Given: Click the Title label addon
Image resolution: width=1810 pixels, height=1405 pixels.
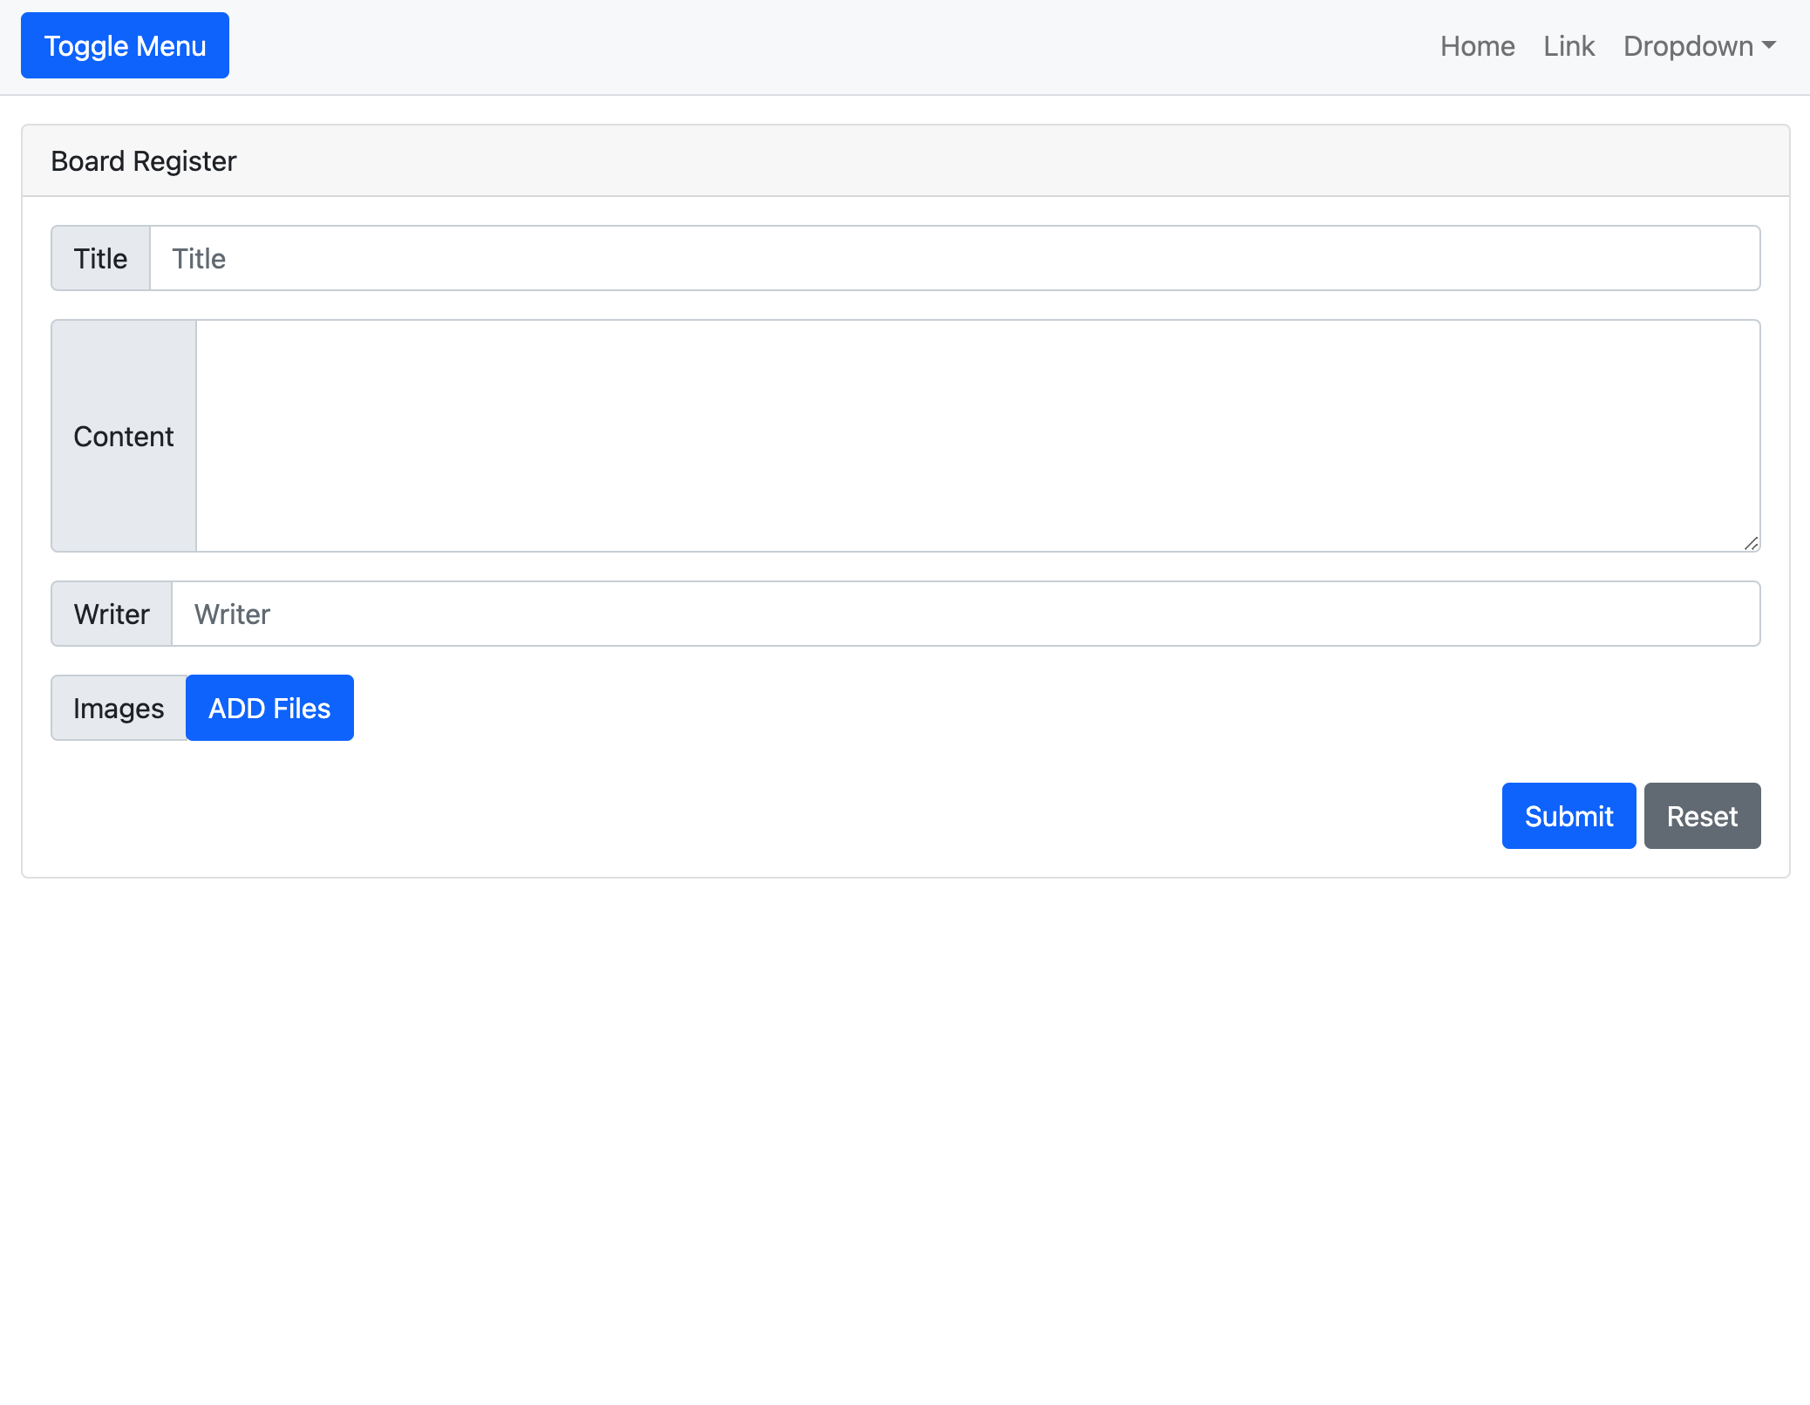Looking at the screenshot, I should (x=100, y=258).
